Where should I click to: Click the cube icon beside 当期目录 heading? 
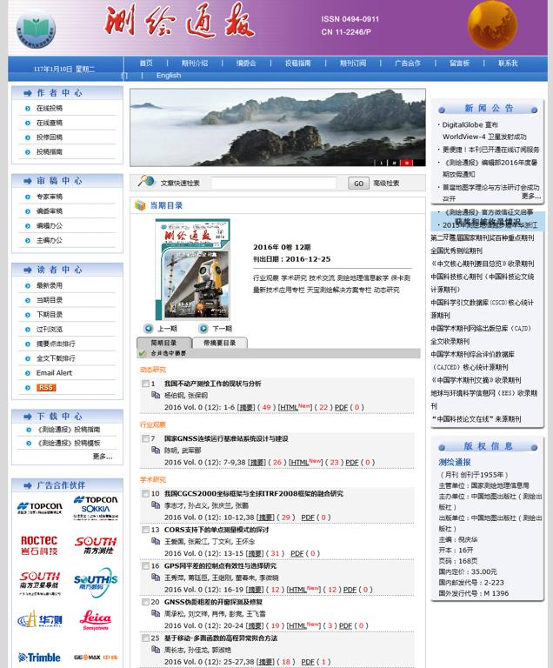tap(140, 205)
